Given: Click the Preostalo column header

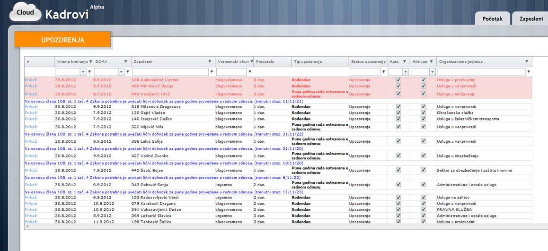Looking at the screenshot, I should click(272, 61).
